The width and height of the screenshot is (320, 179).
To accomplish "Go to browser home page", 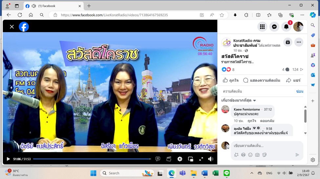I will point(31,15).
